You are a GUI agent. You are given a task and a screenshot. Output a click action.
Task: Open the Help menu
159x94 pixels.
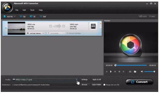(41, 10)
